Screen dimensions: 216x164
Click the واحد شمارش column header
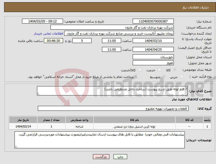[x=79, y=120]
